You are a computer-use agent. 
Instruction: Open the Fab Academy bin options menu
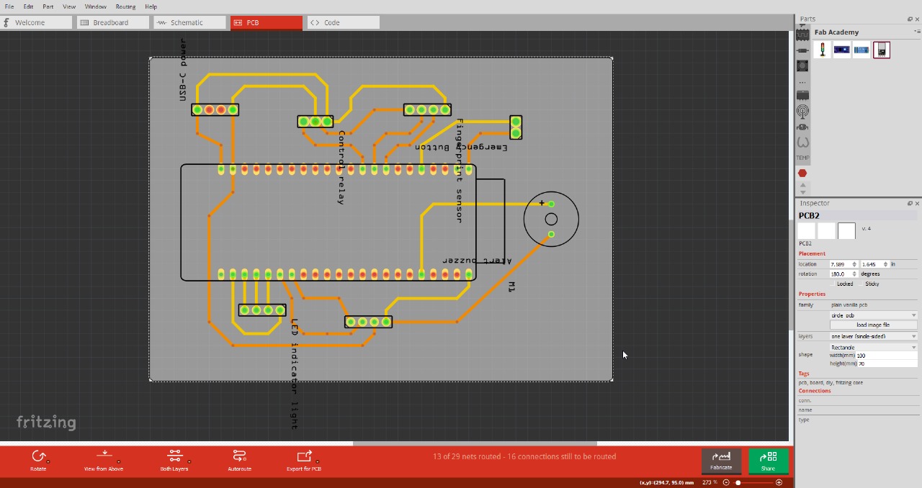click(x=917, y=32)
